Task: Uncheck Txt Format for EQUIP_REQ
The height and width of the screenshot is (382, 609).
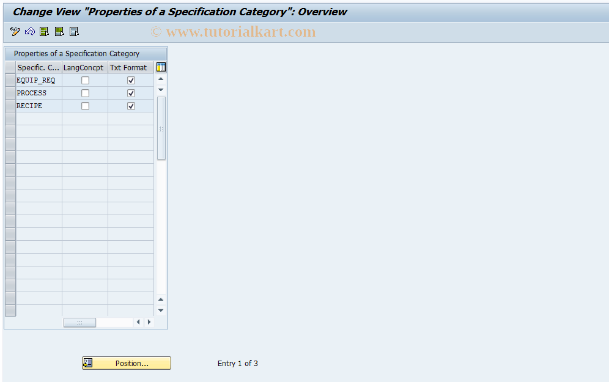Action: (131, 80)
